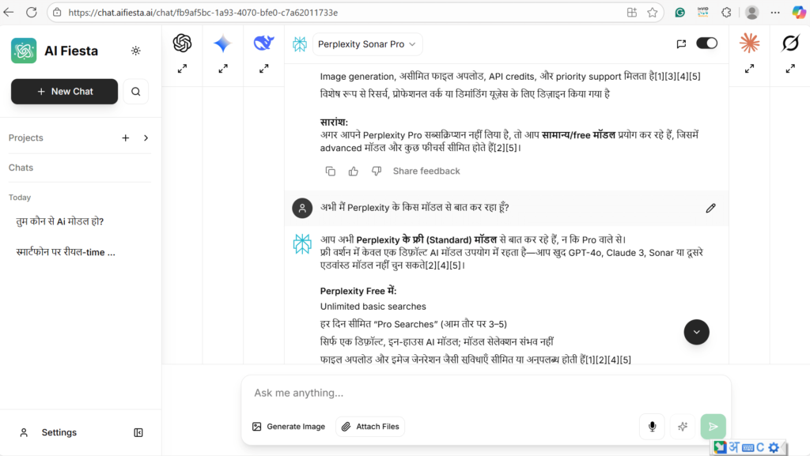Toggle Perplexity model on/off switch
Image resolution: width=810 pixels, height=456 pixels.
tap(706, 43)
